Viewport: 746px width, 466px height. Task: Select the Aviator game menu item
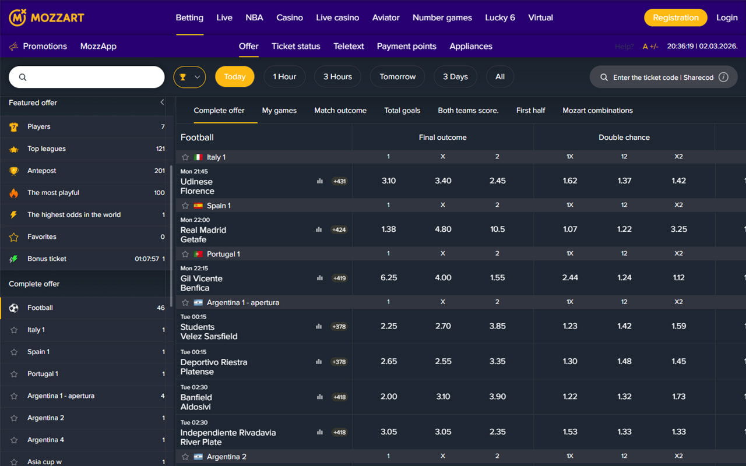[386, 17]
